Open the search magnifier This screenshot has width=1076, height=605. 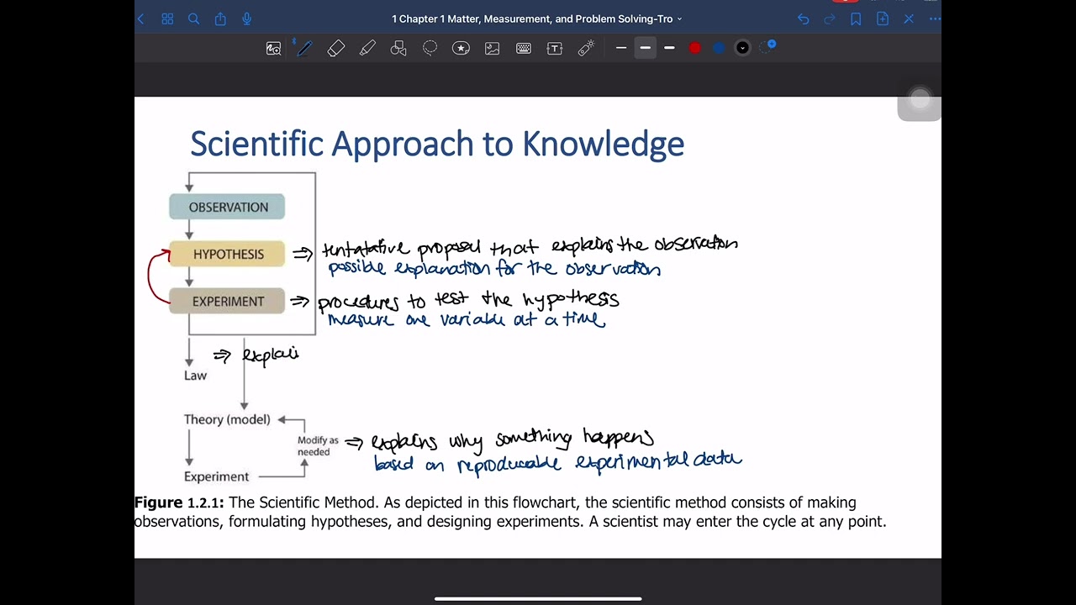coord(193,18)
